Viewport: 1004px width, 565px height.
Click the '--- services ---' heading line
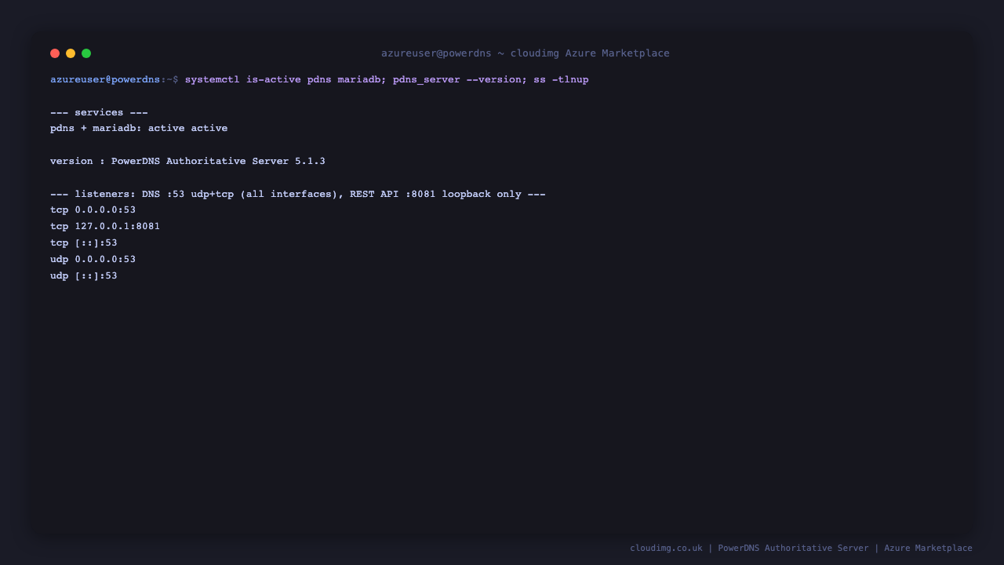(99, 112)
